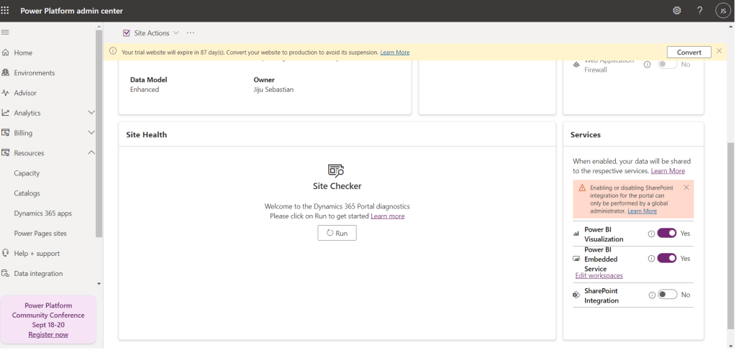This screenshot has width=736, height=350.
Task: Click info icon beside Power BI Visualization
Action: pyautogui.click(x=651, y=234)
